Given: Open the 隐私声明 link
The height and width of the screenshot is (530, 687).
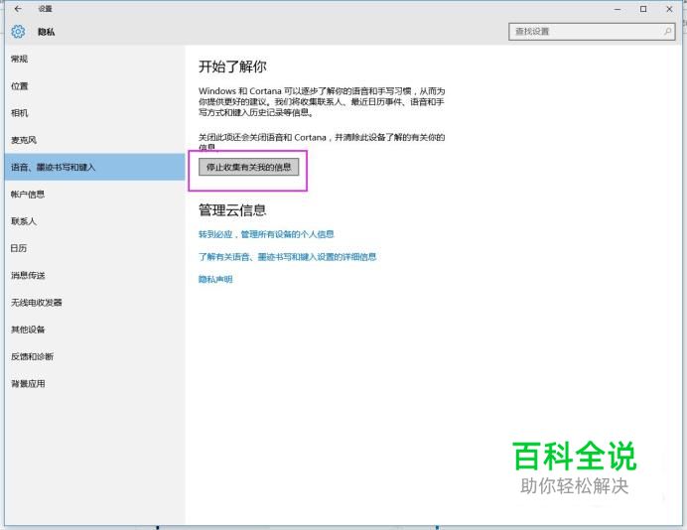Looking at the screenshot, I should tap(215, 279).
